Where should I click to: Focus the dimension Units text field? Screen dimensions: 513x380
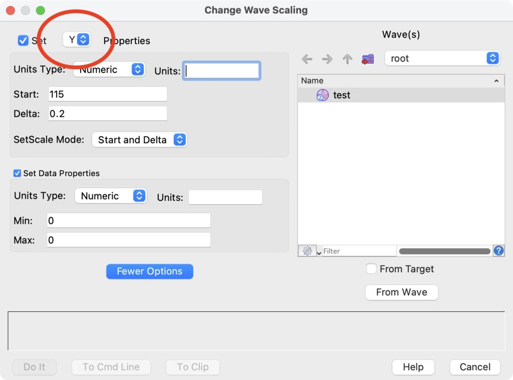(x=221, y=71)
